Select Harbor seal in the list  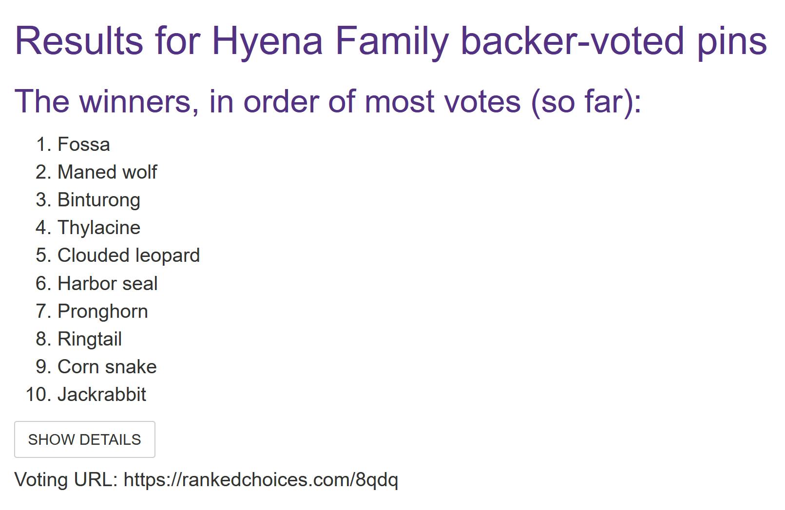coord(107,284)
